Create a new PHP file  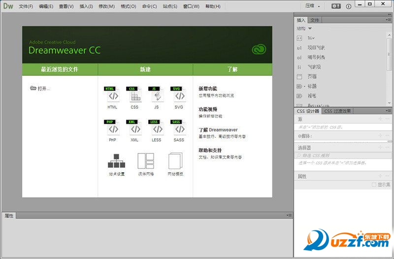coord(112,130)
